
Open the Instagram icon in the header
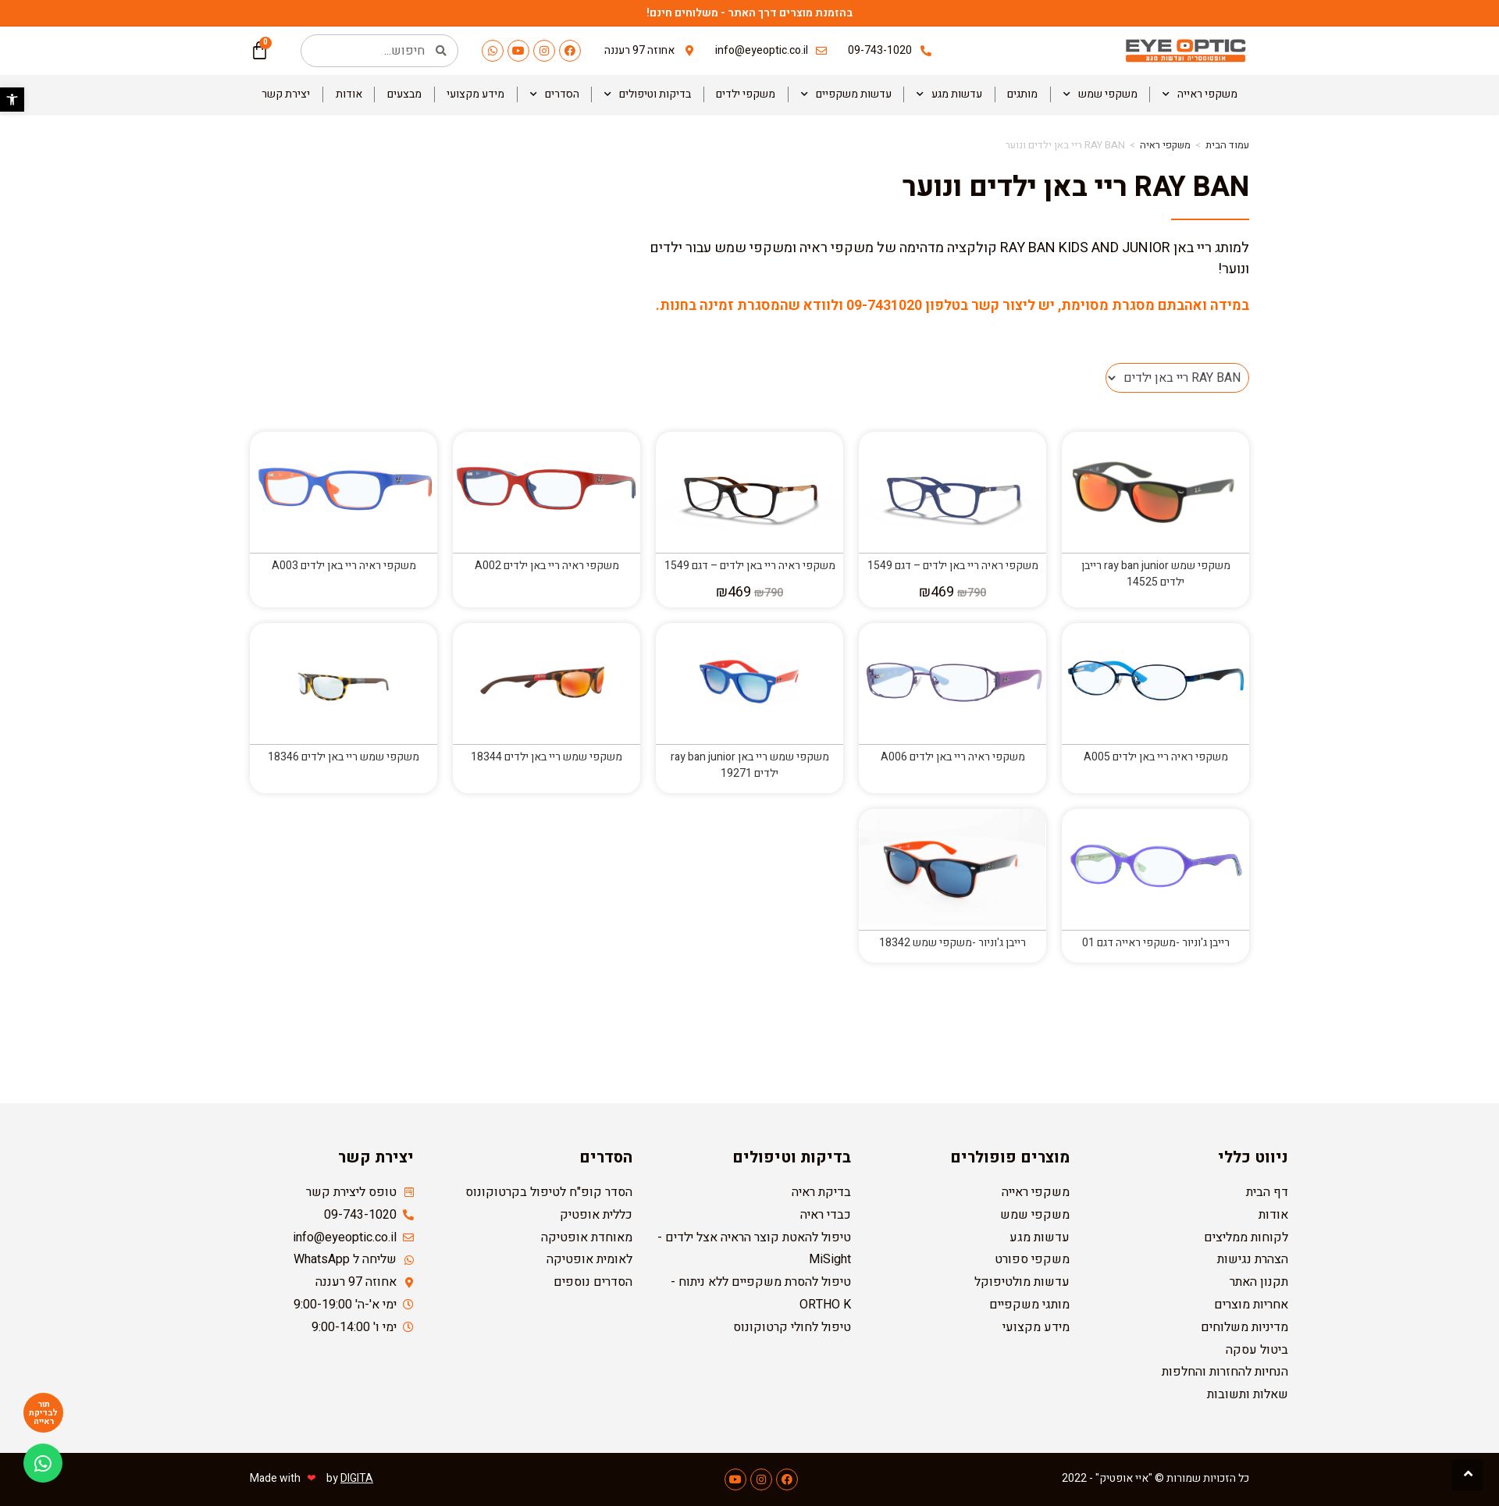[x=544, y=51]
